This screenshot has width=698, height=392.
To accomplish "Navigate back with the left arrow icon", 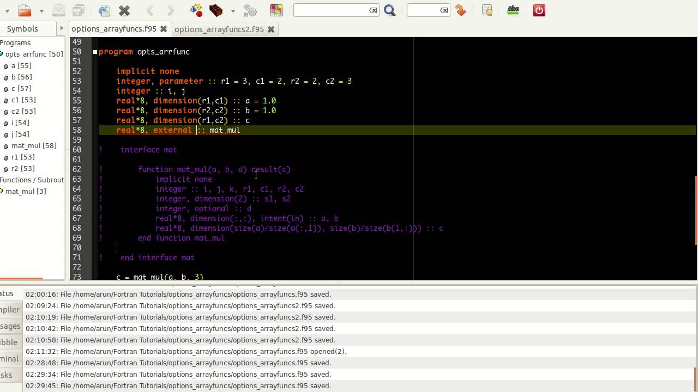I will tap(150, 10).
